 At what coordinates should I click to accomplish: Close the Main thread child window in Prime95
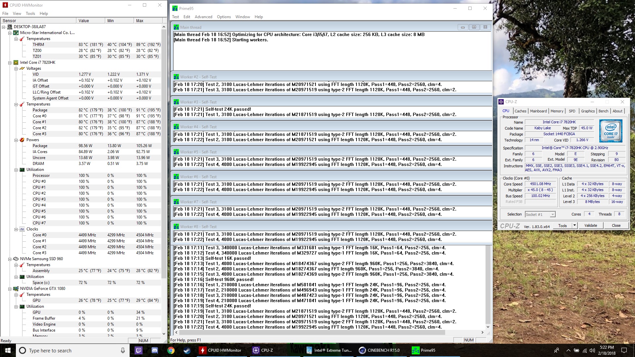pyautogui.click(x=485, y=27)
